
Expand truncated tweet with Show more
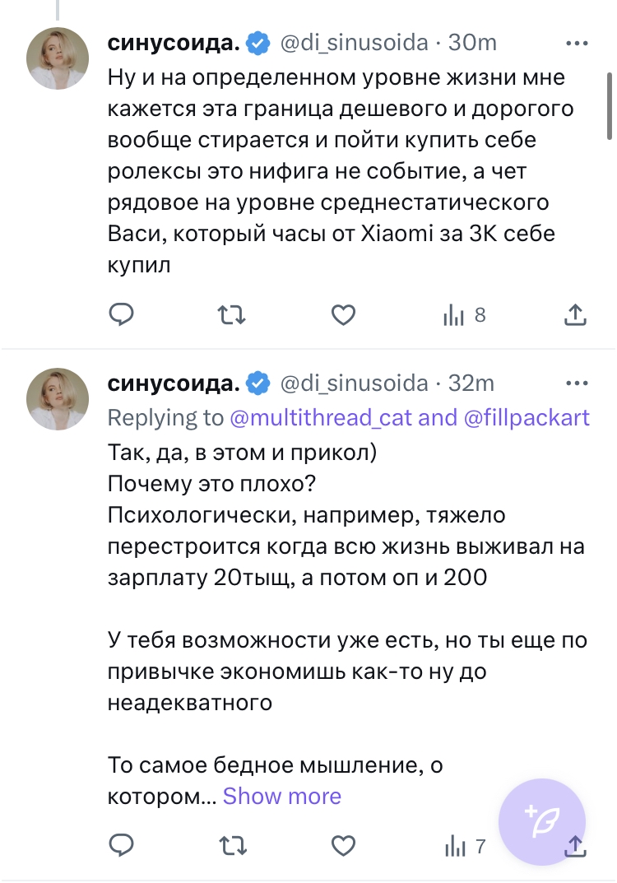coord(281,796)
